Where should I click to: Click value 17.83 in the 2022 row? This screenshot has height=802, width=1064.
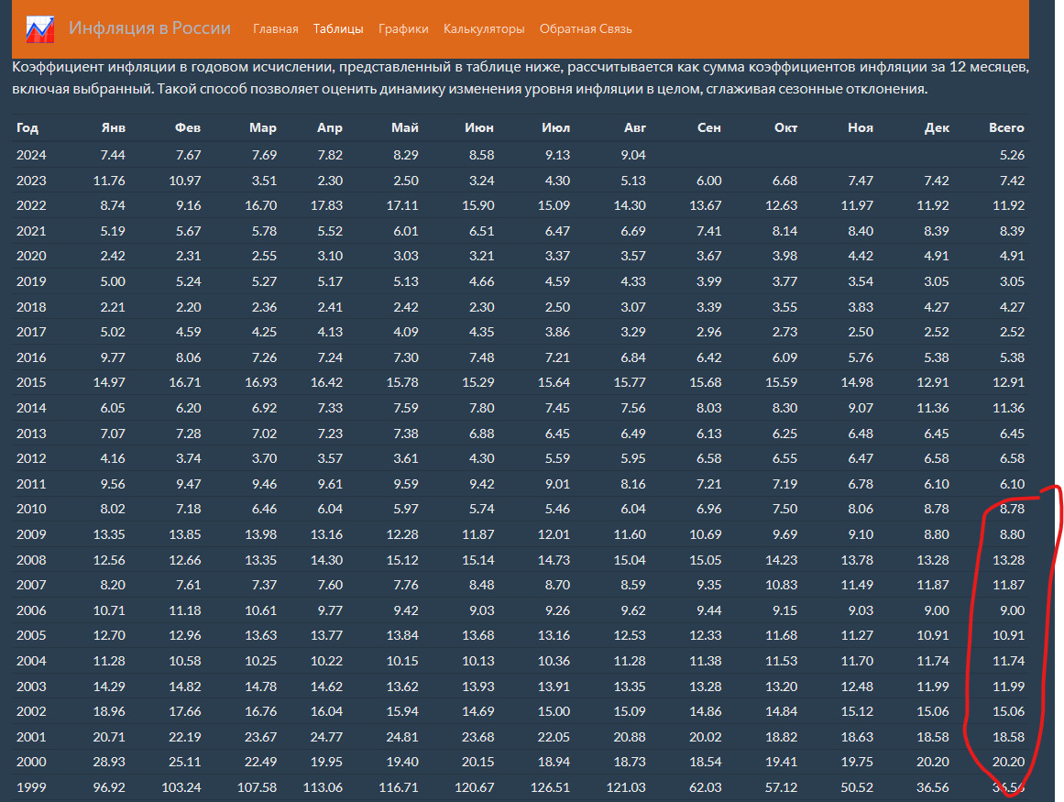[x=328, y=205]
